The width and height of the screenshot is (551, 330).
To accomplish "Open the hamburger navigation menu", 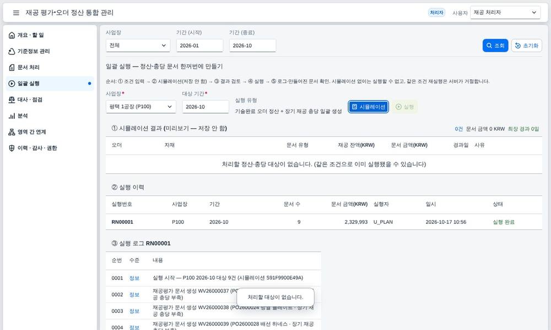I will coord(16,13).
